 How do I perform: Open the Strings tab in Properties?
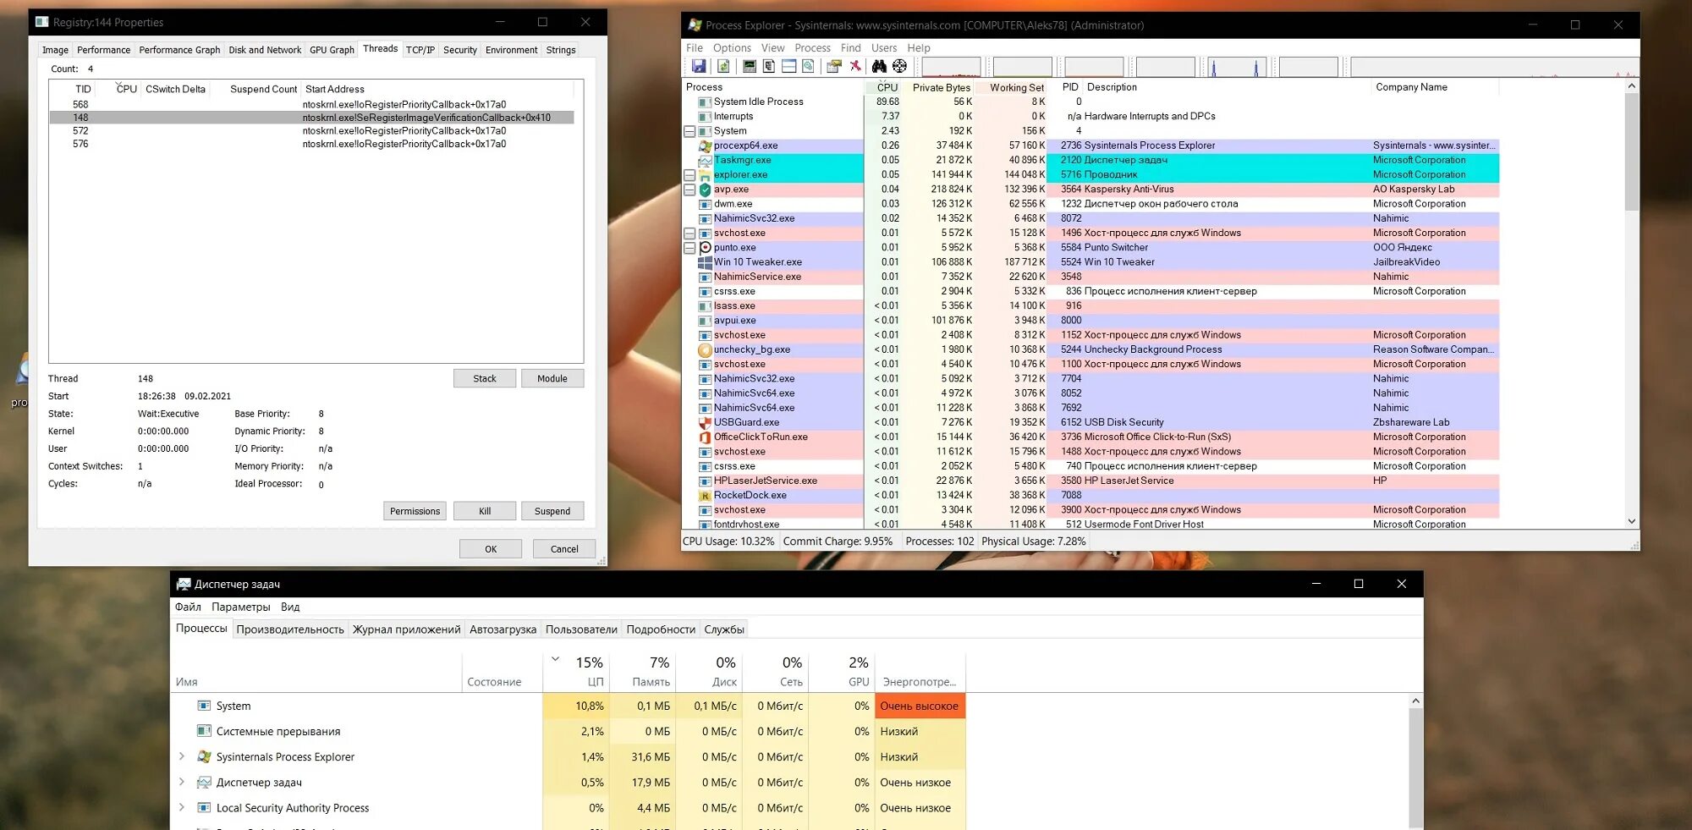pyautogui.click(x=561, y=50)
